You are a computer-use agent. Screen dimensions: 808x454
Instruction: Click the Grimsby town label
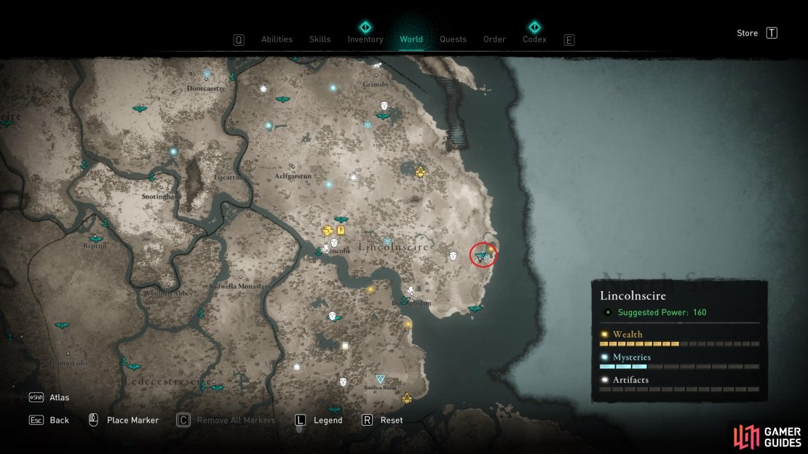point(376,84)
